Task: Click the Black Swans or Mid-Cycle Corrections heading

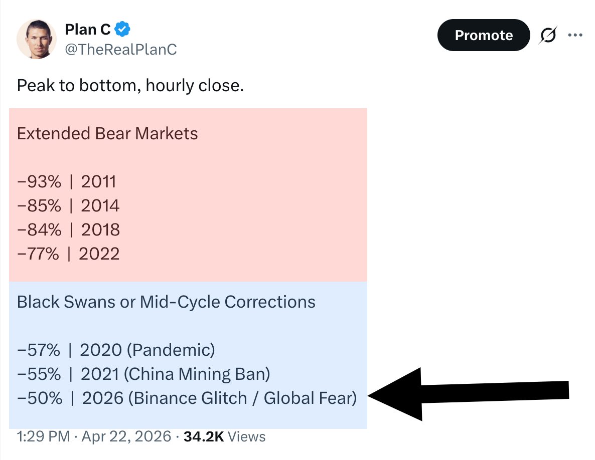Action: tap(166, 302)
